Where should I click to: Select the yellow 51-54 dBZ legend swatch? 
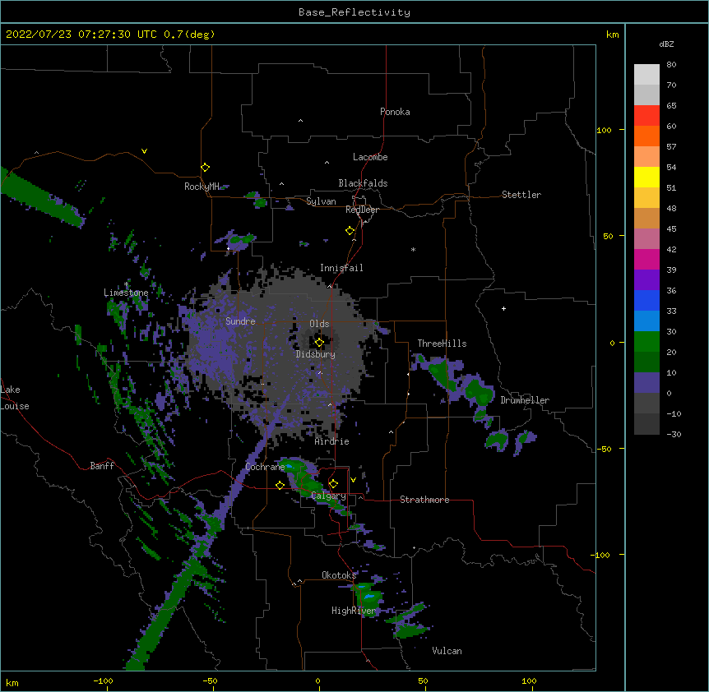pyautogui.click(x=646, y=177)
